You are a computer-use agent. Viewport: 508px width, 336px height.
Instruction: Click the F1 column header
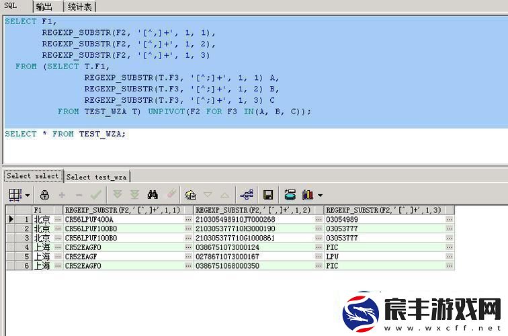click(x=47, y=210)
